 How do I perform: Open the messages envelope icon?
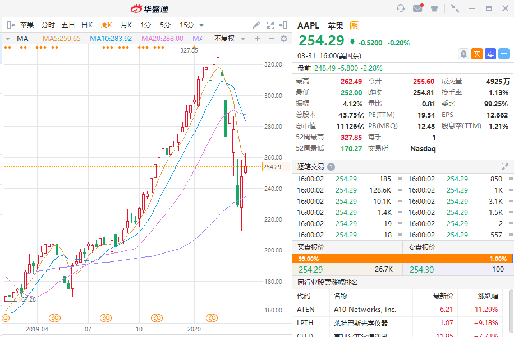click(x=417, y=8)
